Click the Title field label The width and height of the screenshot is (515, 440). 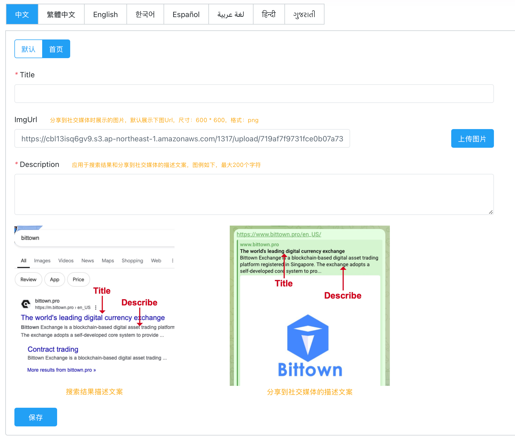pyautogui.click(x=27, y=75)
